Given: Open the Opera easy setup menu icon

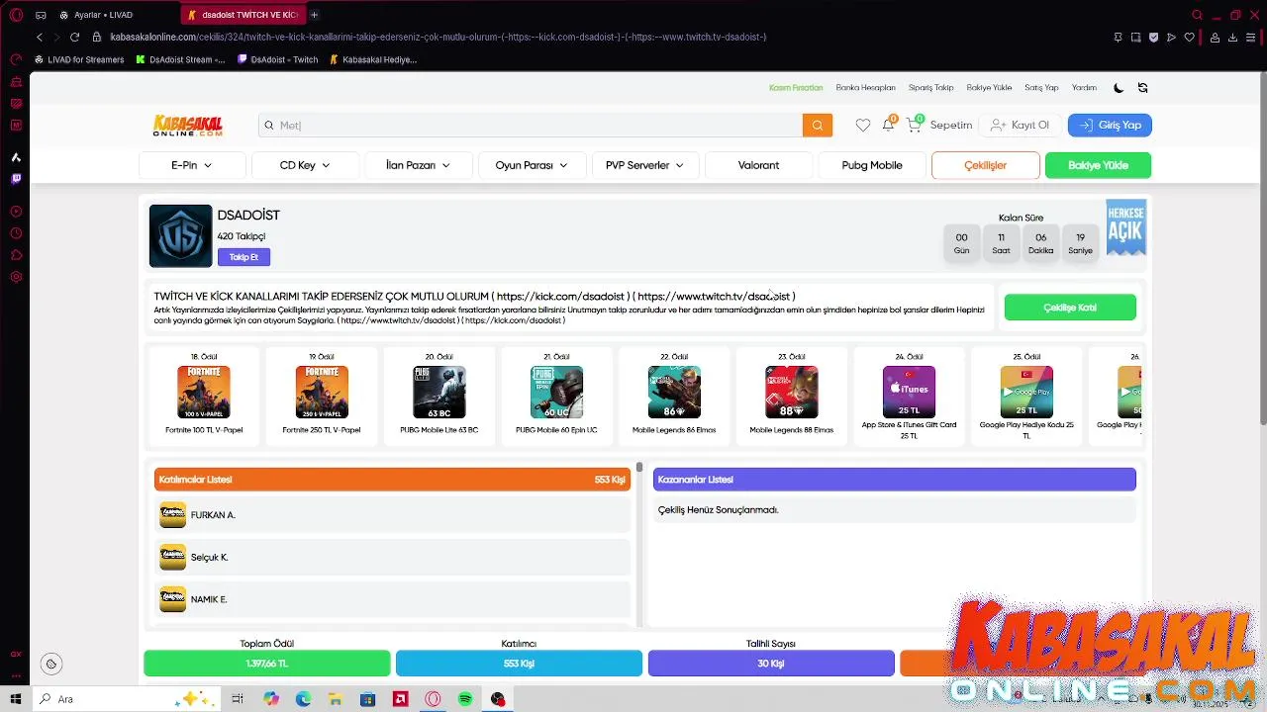Looking at the screenshot, I should click(x=1252, y=37).
